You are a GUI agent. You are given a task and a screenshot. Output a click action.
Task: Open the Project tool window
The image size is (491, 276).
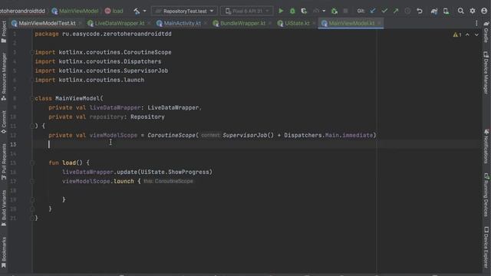point(4,31)
